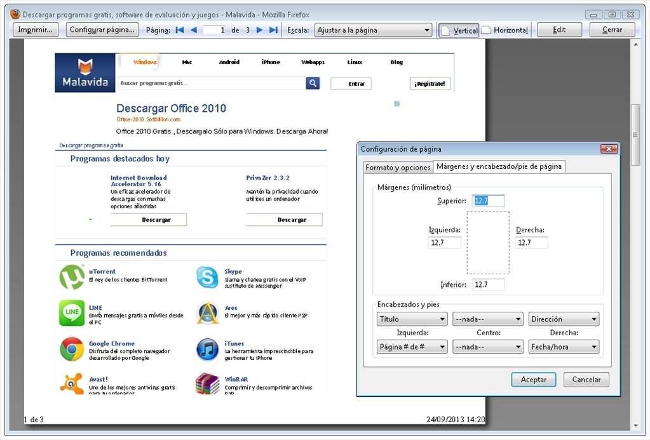650x440 pixels.
Task: Click the LINE app icon
Action: tap(72, 313)
